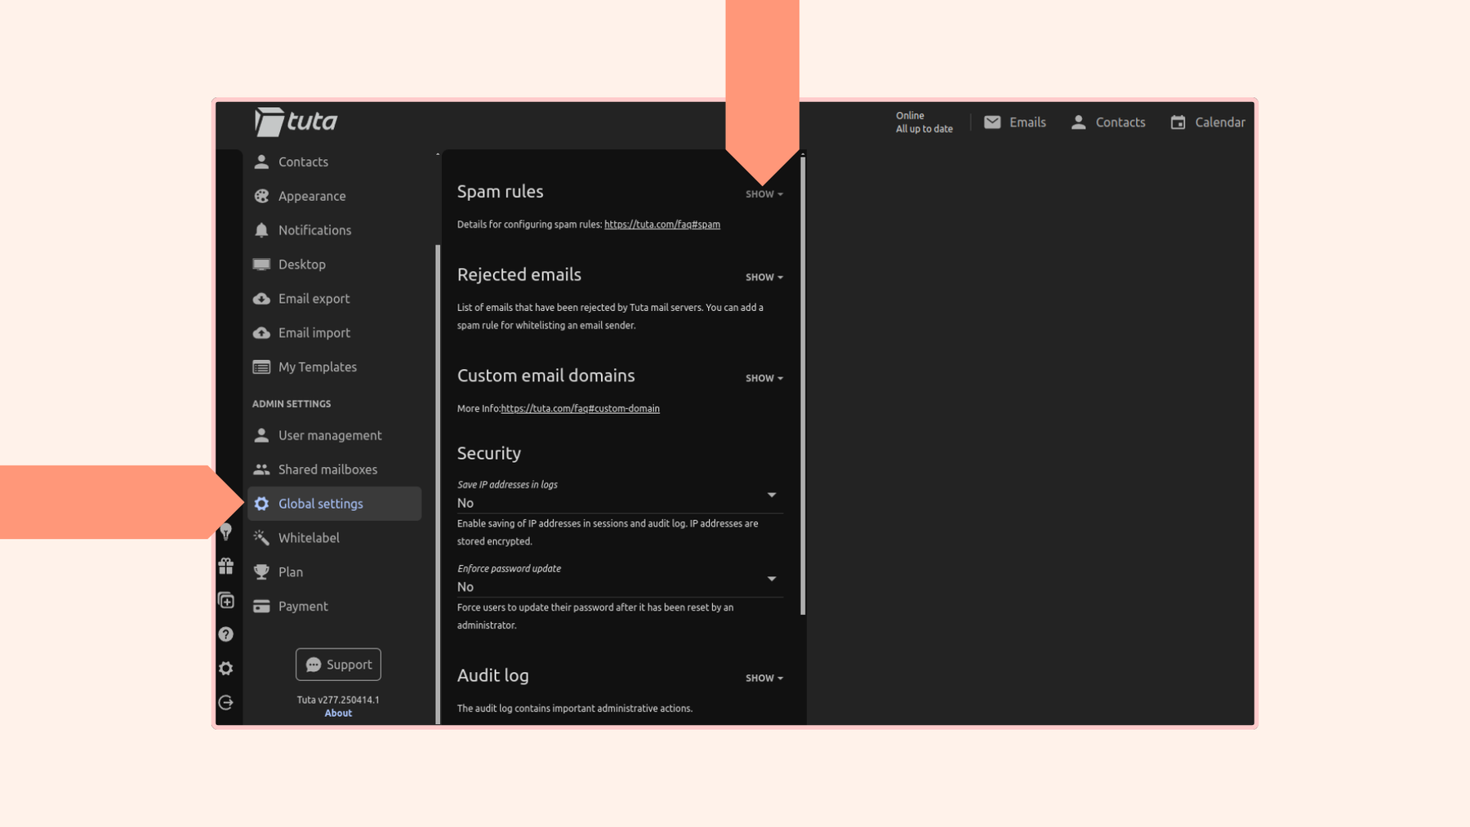1470x827 pixels.
Task: Expand the Rejected emails section with SHOW
Action: 764,278
